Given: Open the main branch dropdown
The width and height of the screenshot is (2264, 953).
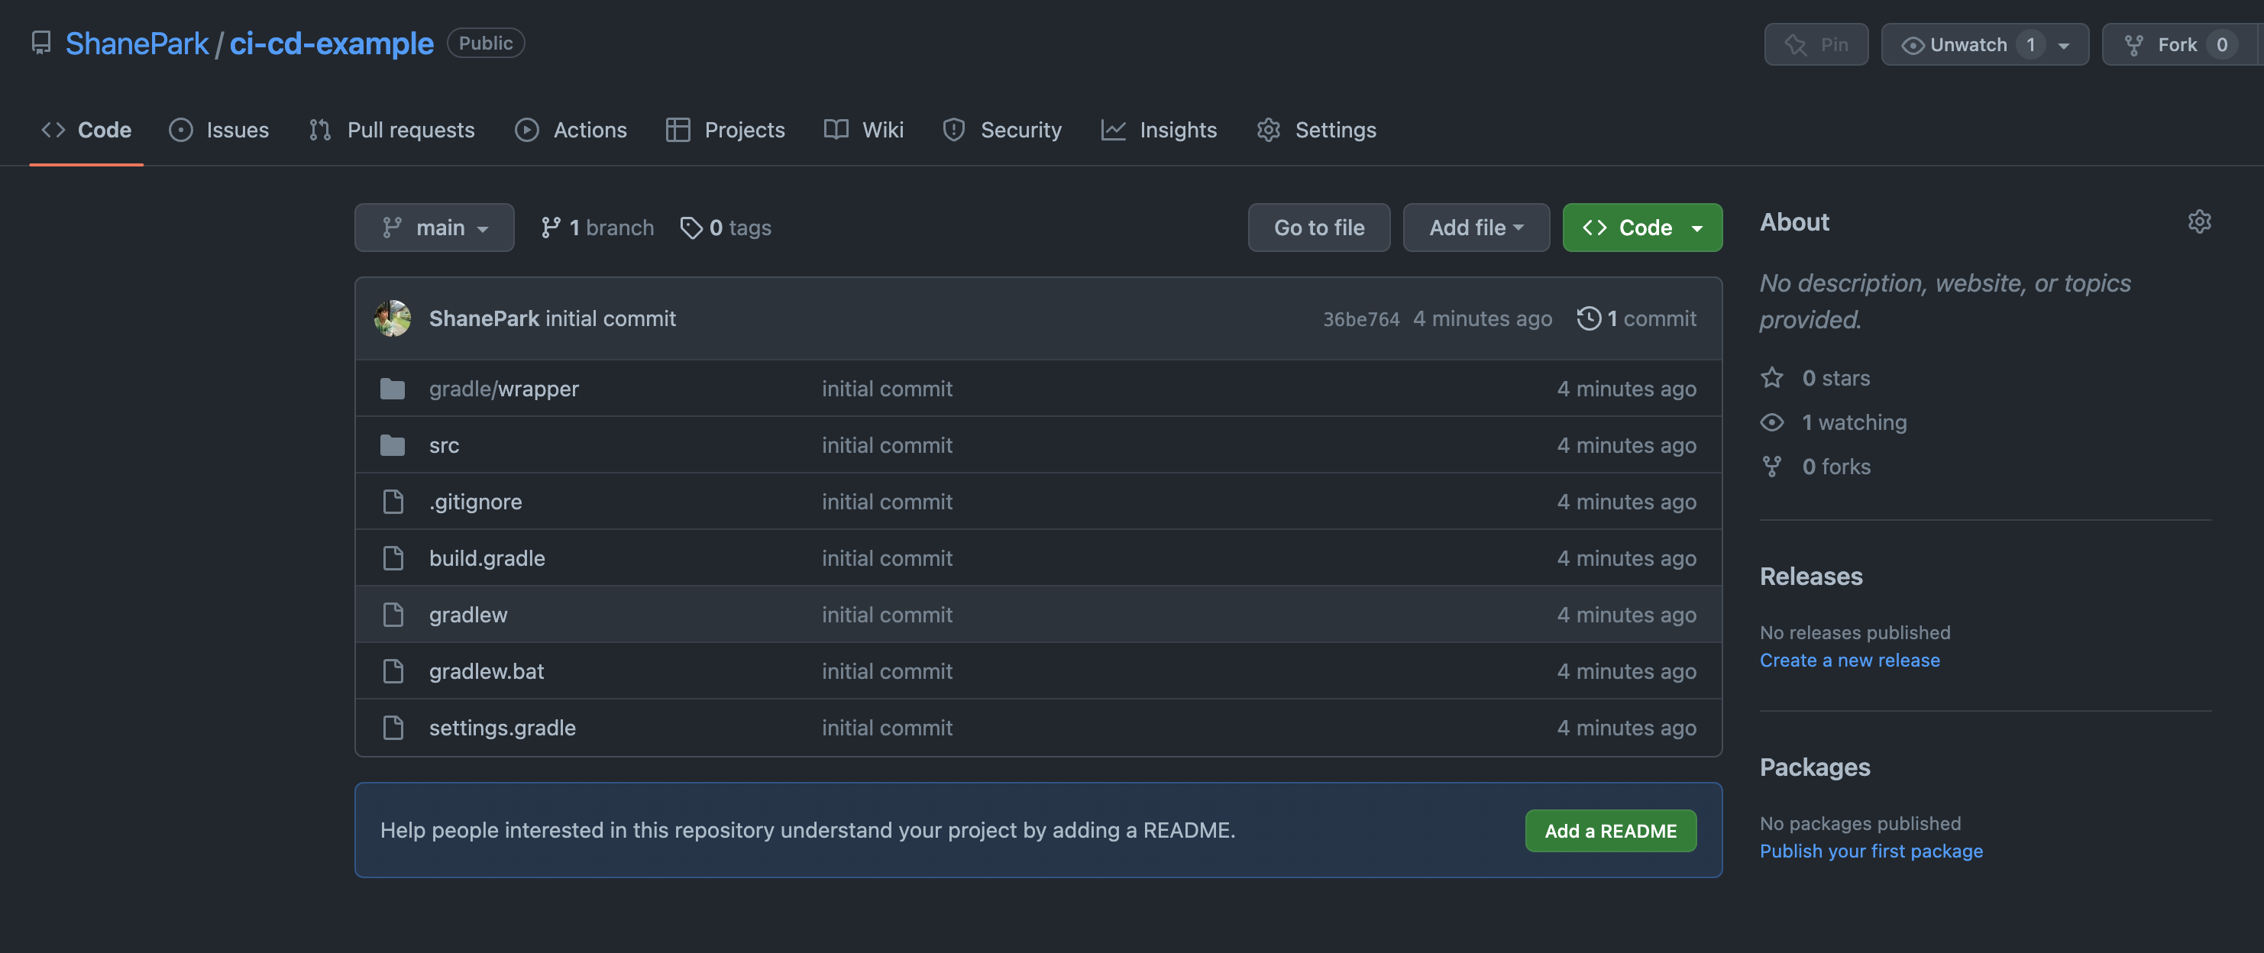Looking at the screenshot, I should coord(434,228).
